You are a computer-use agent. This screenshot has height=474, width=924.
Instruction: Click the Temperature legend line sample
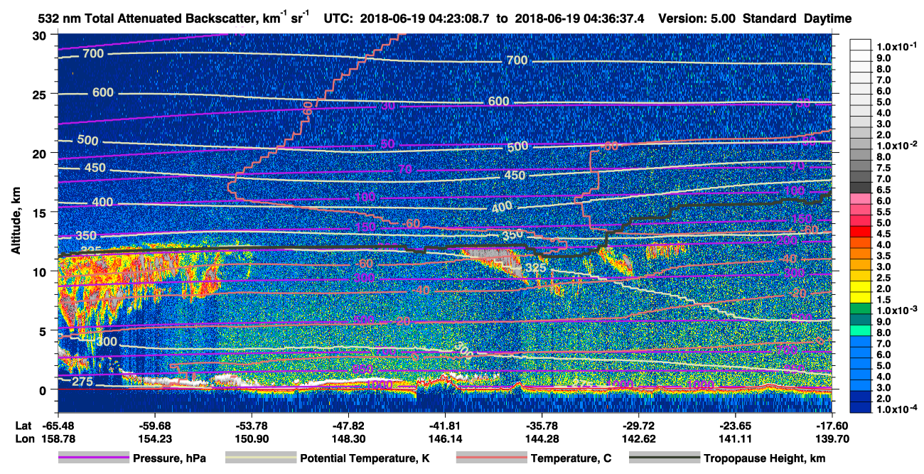point(491,458)
